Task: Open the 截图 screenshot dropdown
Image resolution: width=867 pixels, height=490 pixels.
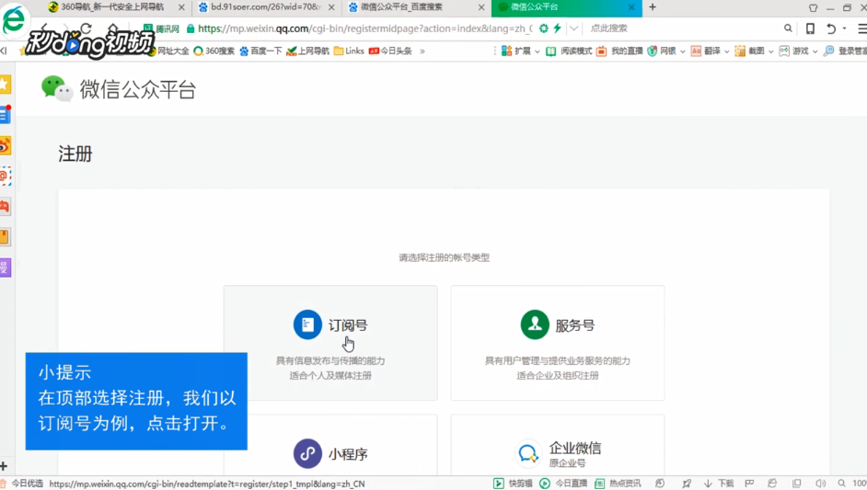Action: coord(755,51)
